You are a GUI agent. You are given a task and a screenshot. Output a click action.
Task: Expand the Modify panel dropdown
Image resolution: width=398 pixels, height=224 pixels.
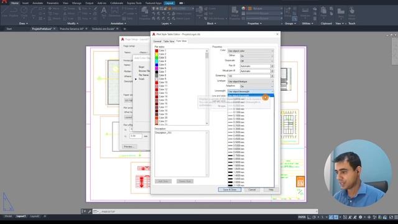tap(73, 24)
